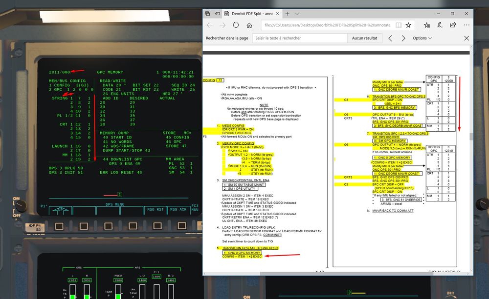Open reading view from the address bar
The width and height of the screenshot is (489, 299).
(x=399, y=25)
